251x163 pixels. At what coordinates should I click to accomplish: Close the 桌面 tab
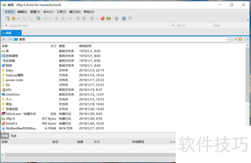point(19,33)
